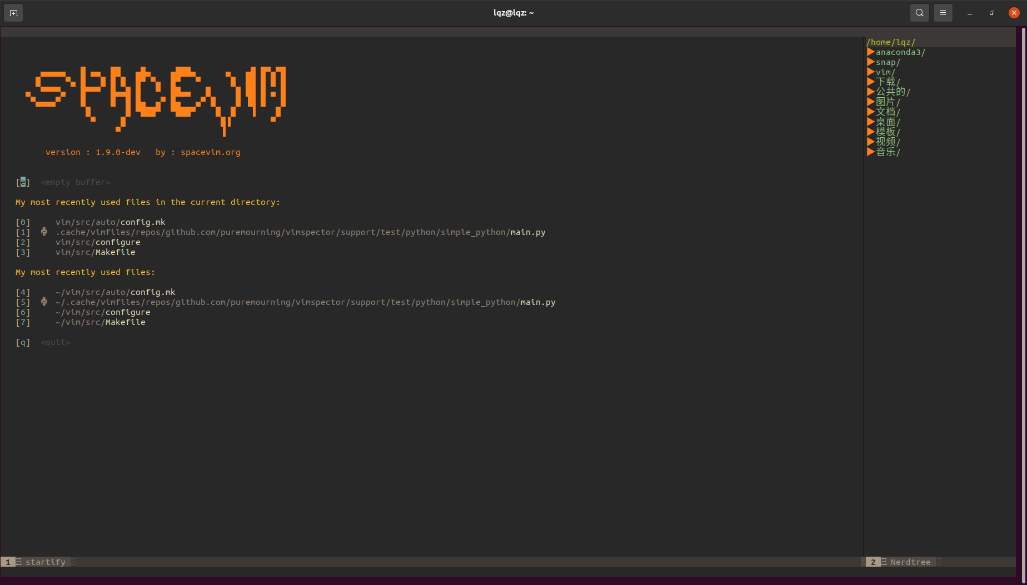Select 视频/ directory name
This screenshot has height=585, width=1027.
tap(888, 142)
